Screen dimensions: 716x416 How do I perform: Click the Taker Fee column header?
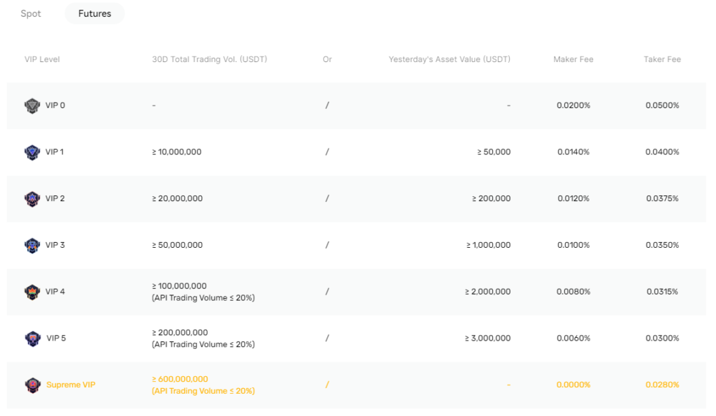click(x=662, y=59)
